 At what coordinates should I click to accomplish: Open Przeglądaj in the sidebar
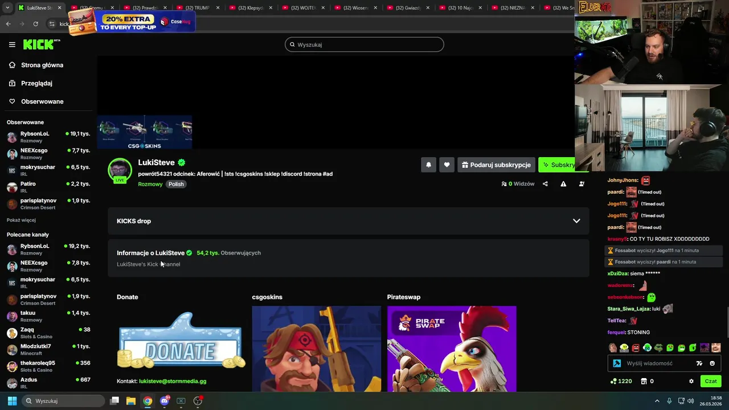[36, 83]
